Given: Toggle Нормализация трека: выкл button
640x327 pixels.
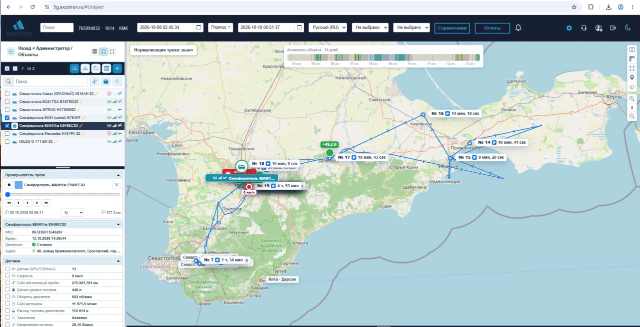Looking at the screenshot, I should point(163,50).
